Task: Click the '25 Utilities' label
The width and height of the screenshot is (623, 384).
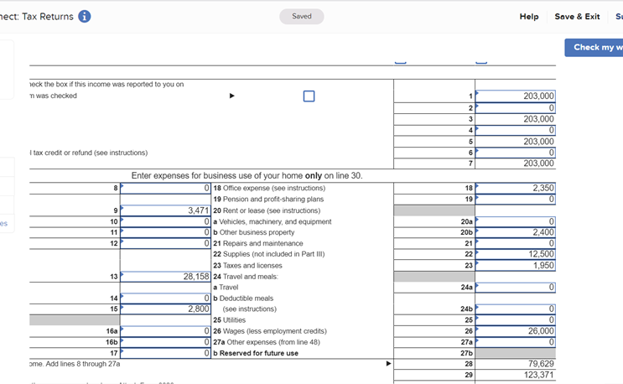Action: click(229, 320)
